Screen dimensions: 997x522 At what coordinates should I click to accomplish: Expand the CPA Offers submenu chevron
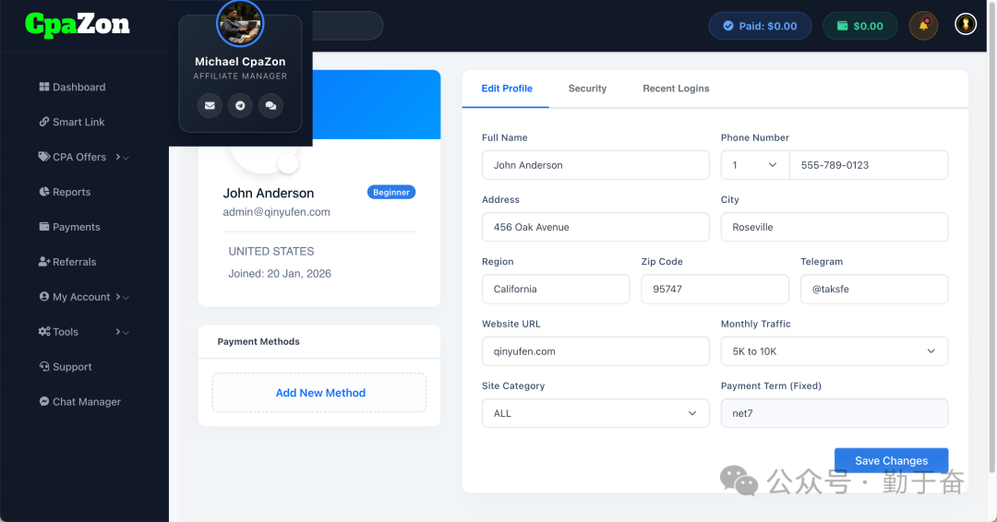122,157
